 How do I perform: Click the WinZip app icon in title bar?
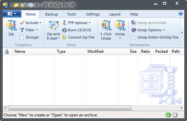coord(5,5)
